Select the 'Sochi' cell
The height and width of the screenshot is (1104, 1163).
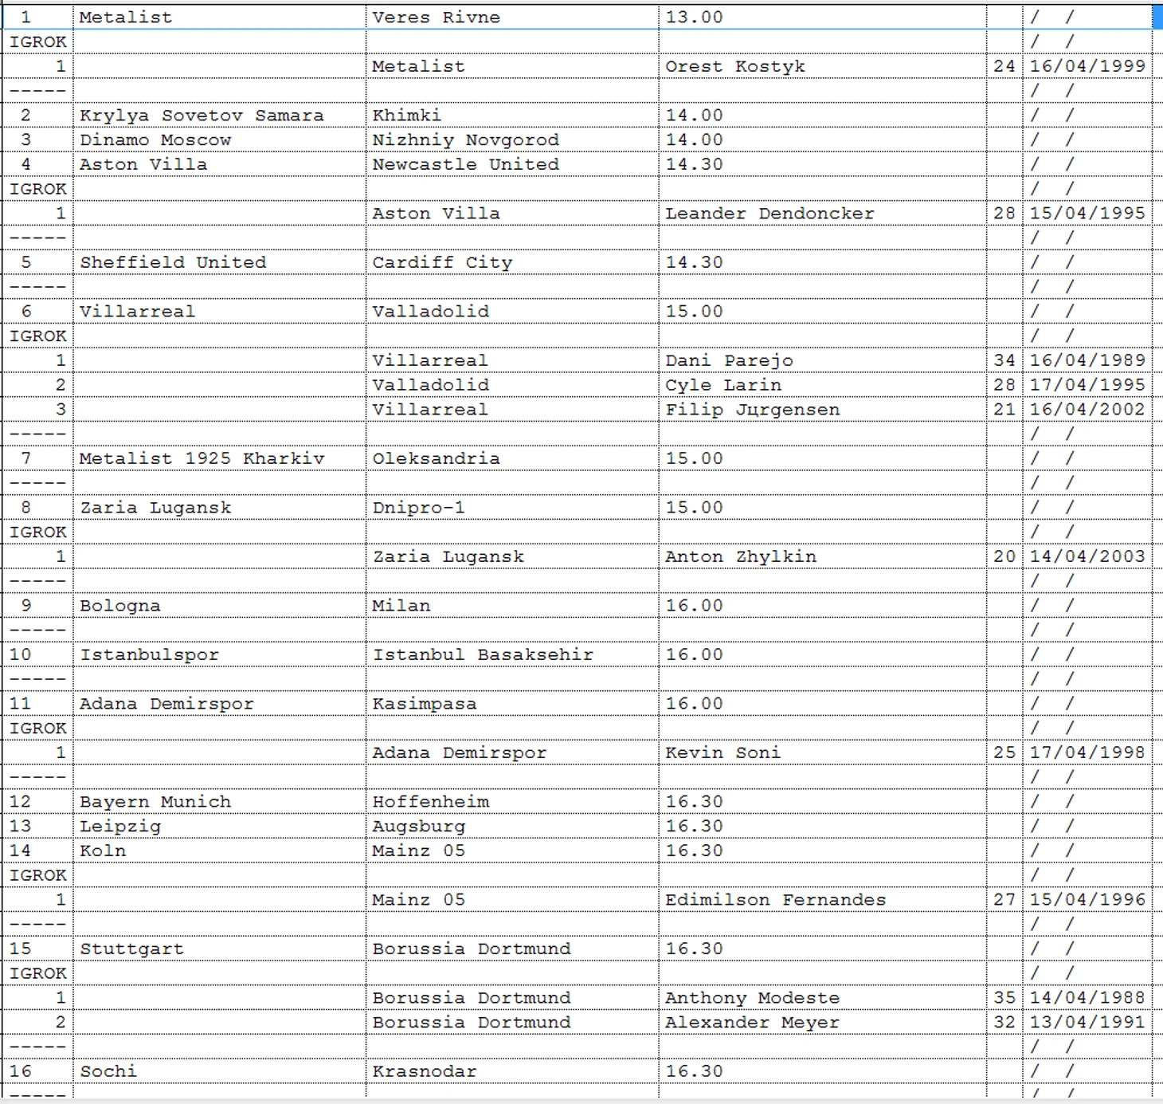219,1071
